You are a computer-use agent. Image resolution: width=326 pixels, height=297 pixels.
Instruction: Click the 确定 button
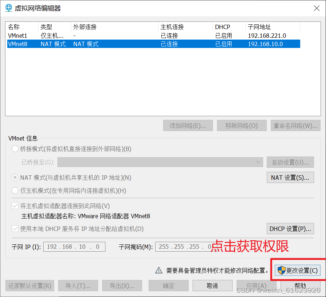(x=168, y=286)
